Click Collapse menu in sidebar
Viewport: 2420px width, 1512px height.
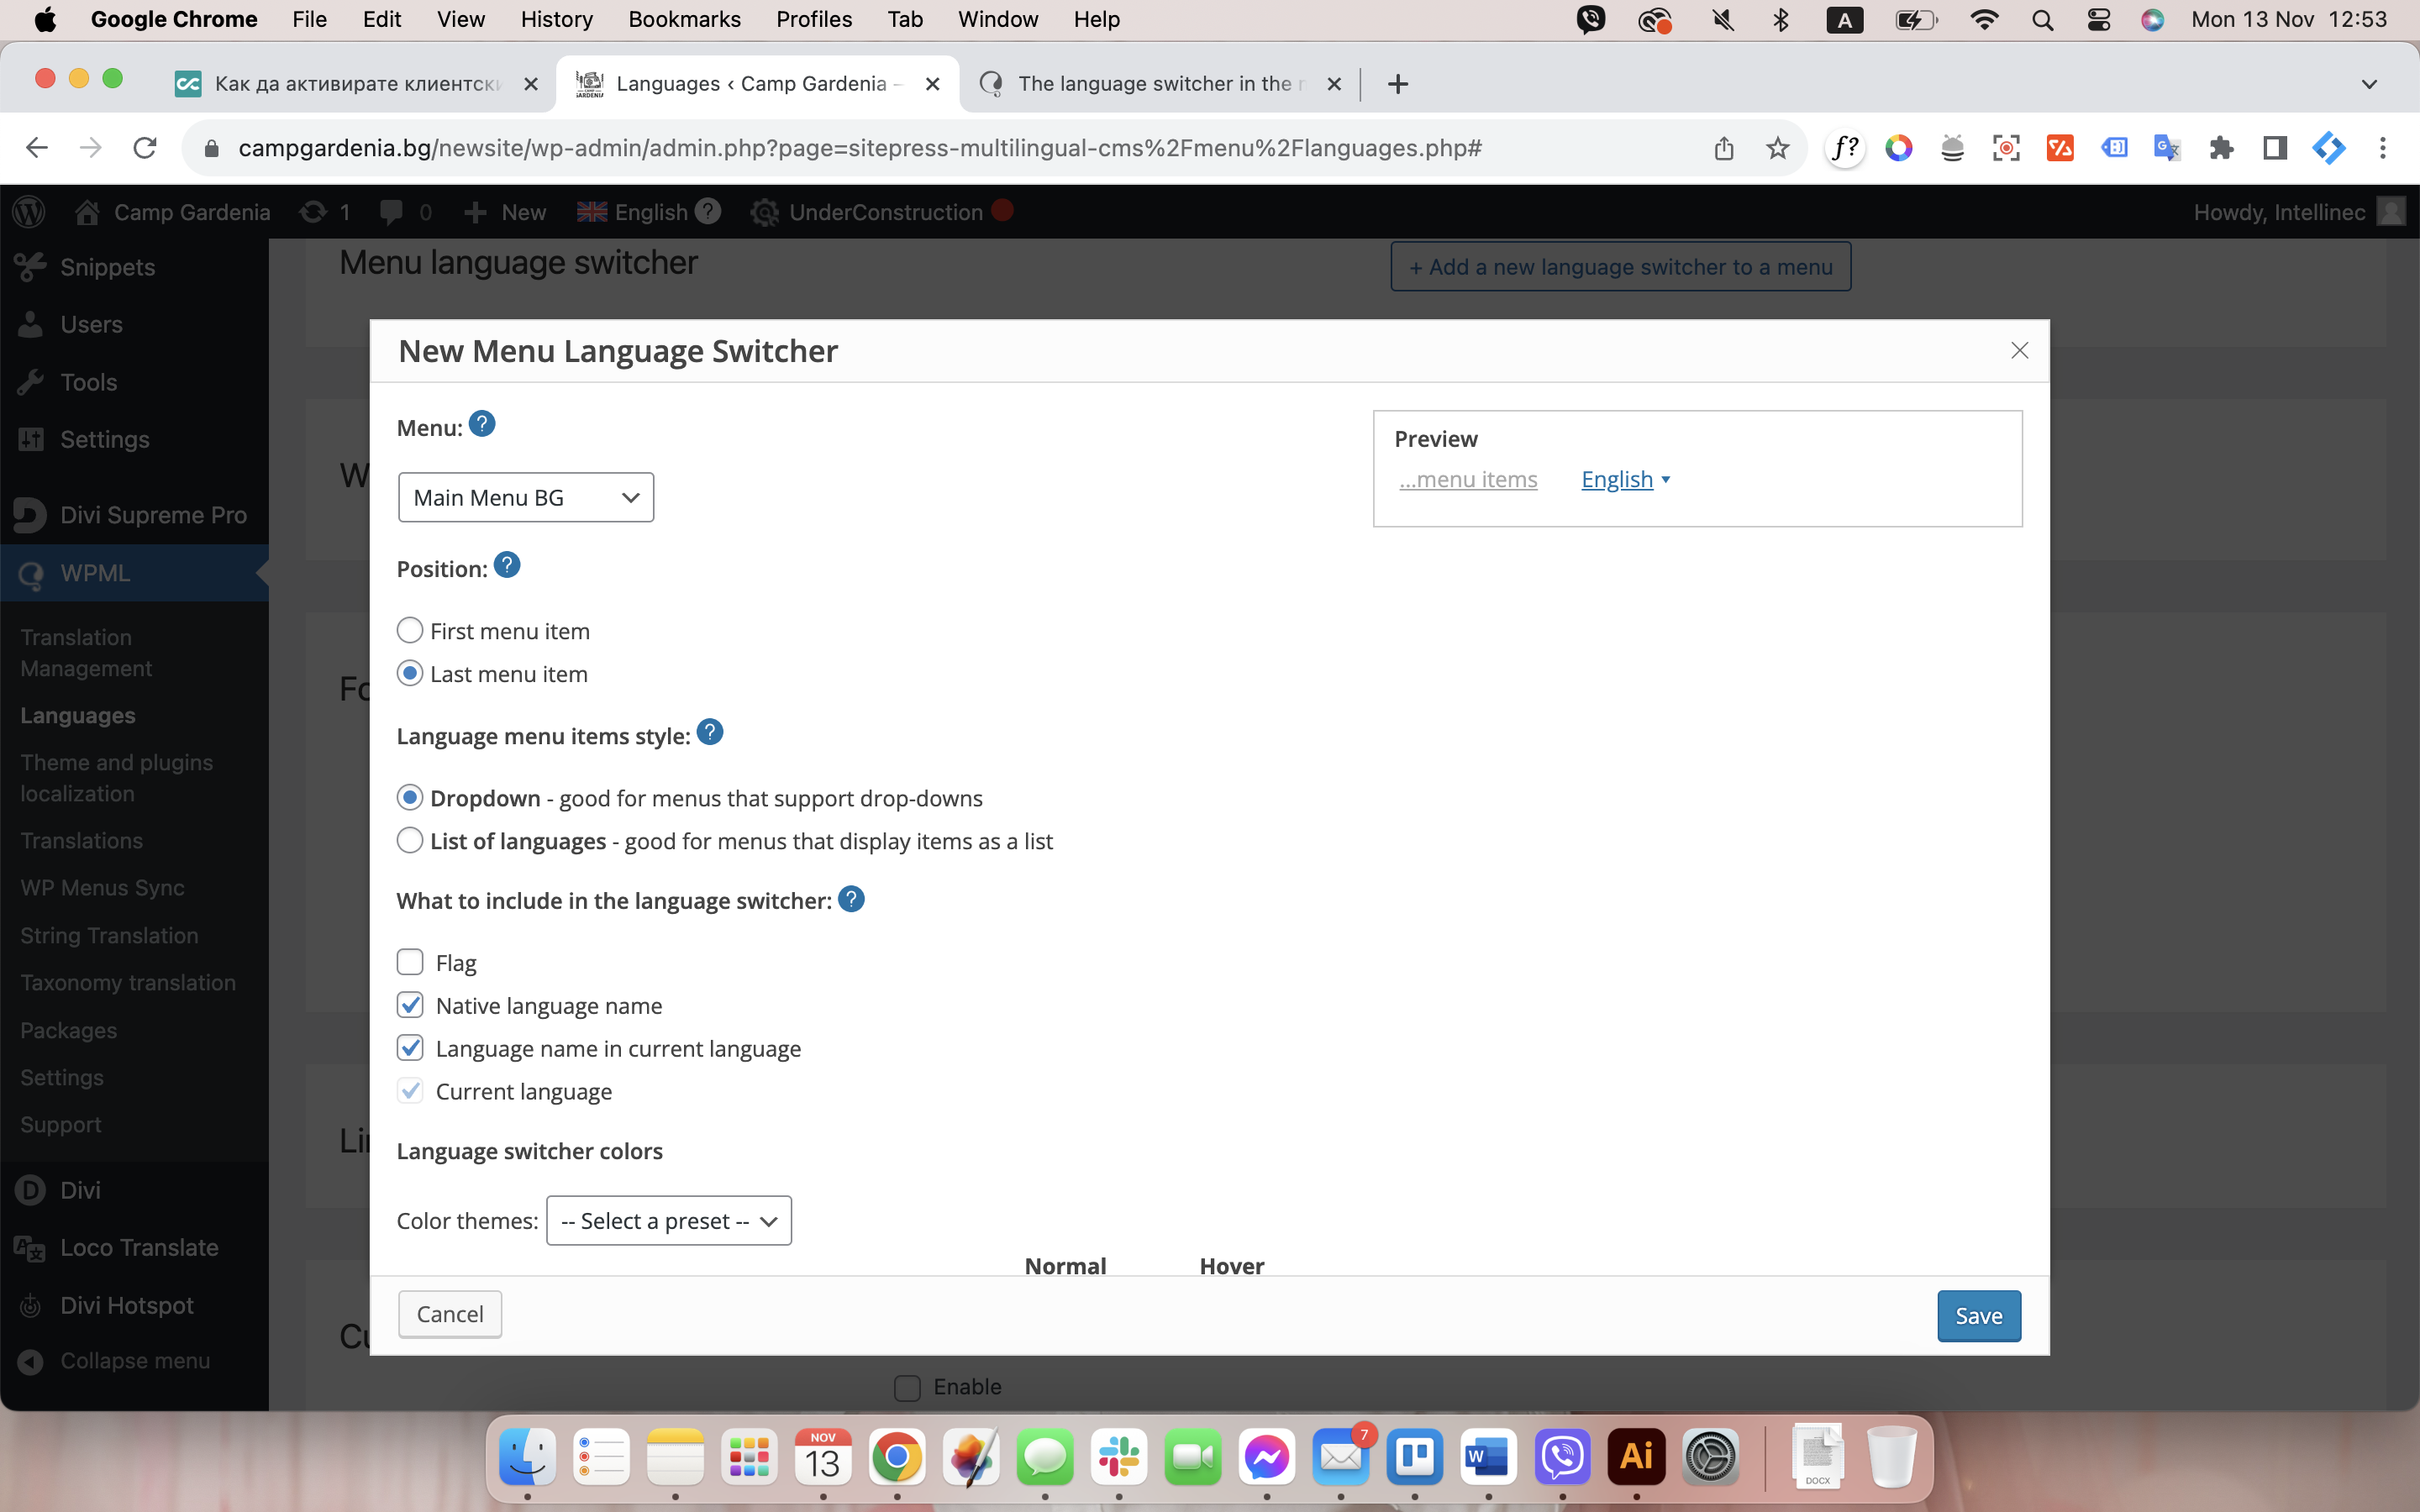click(135, 1361)
